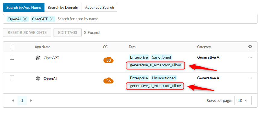Image resolution: width=259 pixels, height=114 pixels.
Task: Click the CCI 56 cloud badge
Action: tap(108, 81)
